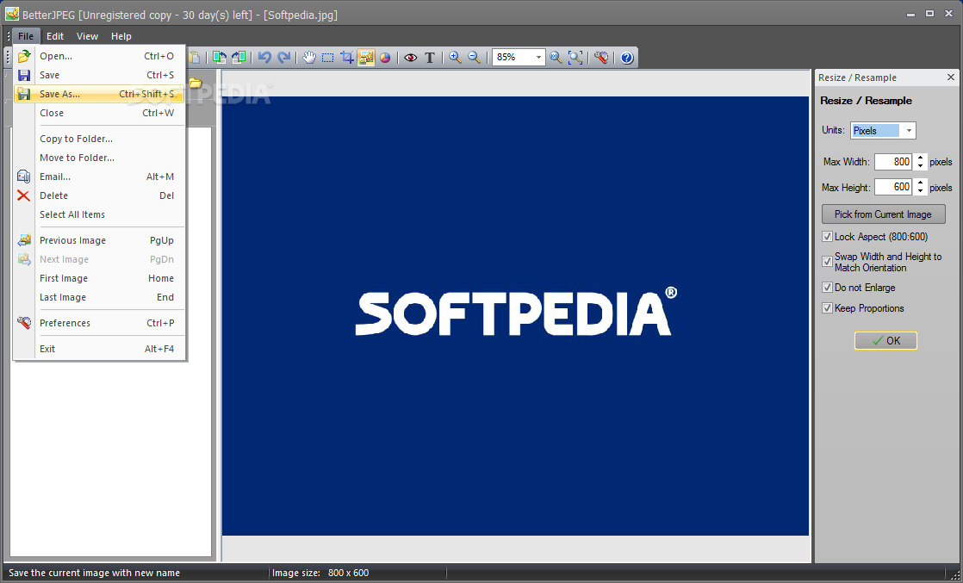Decrease Max Width with the down spinner

click(x=920, y=166)
